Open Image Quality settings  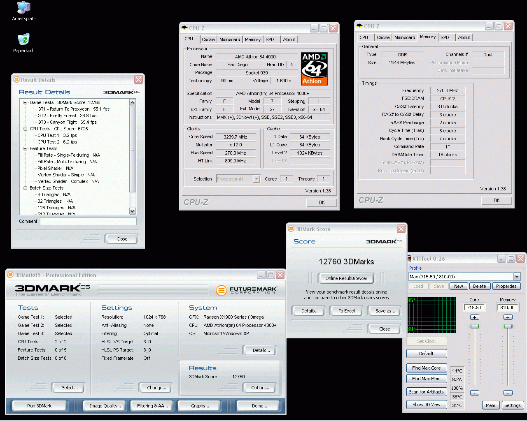coord(105,406)
